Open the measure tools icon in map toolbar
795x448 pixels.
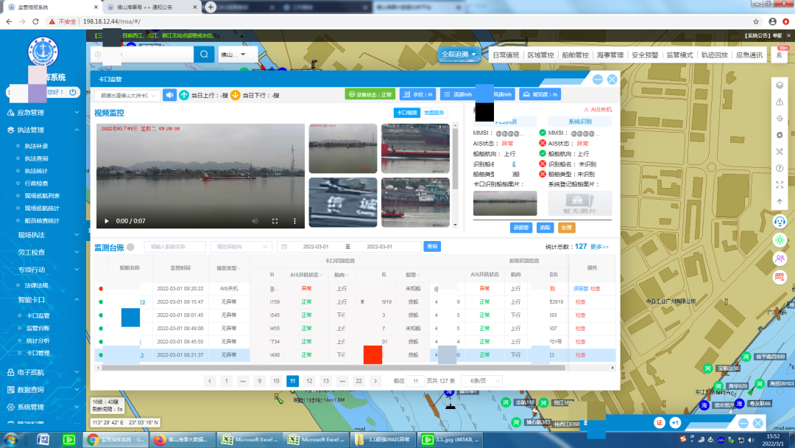[x=780, y=152]
